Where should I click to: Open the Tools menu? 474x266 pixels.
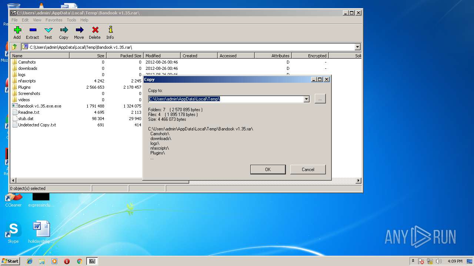tap(71, 20)
